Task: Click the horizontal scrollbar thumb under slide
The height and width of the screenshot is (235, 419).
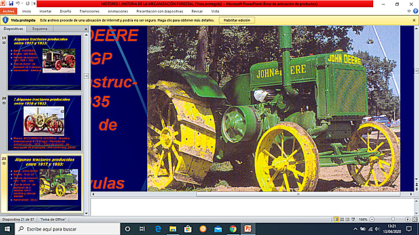Action: tap(299, 195)
